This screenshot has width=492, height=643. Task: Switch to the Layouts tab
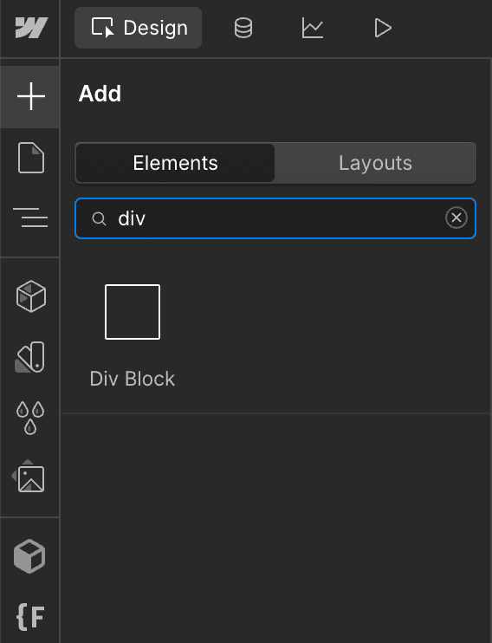(x=375, y=163)
